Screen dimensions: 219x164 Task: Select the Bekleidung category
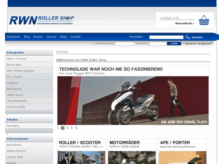[29, 89]
